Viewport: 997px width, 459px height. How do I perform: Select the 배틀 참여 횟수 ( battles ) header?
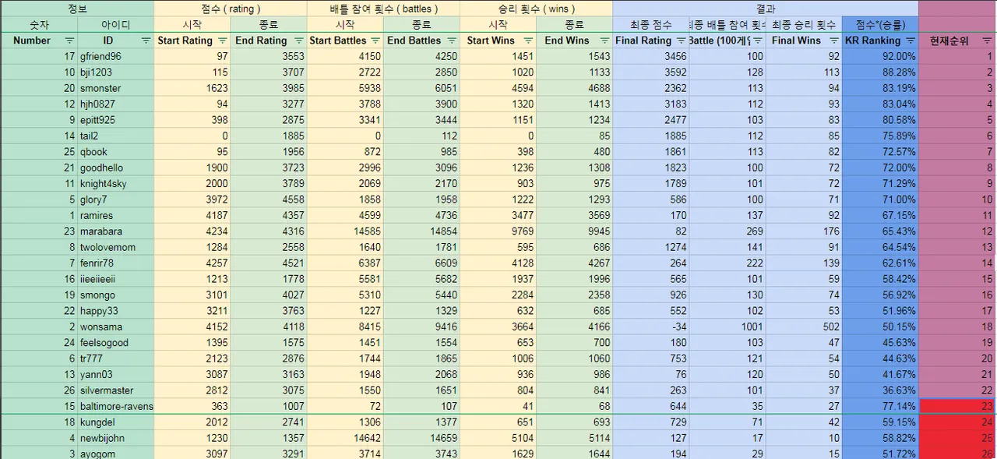pos(383,9)
